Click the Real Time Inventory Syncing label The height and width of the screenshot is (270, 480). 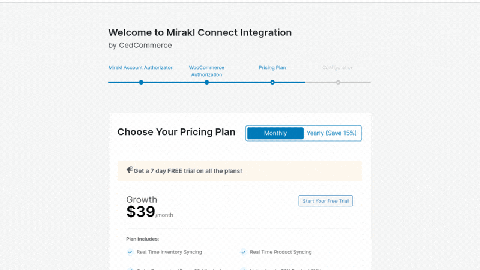[x=169, y=252]
